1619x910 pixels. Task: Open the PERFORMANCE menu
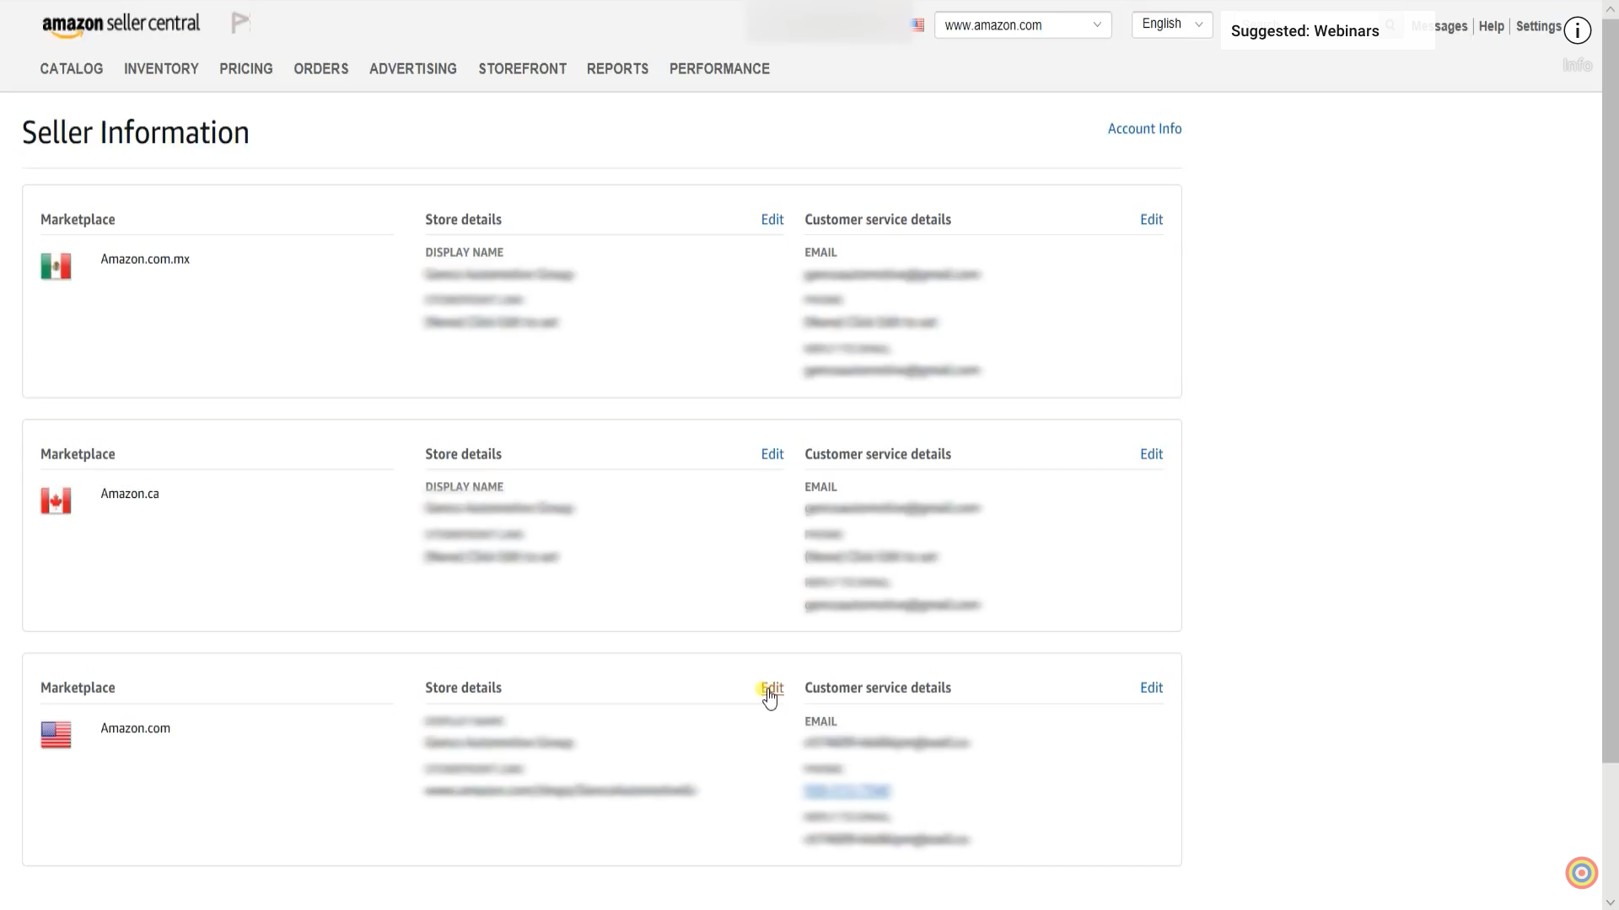pyautogui.click(x=719, y=69)
